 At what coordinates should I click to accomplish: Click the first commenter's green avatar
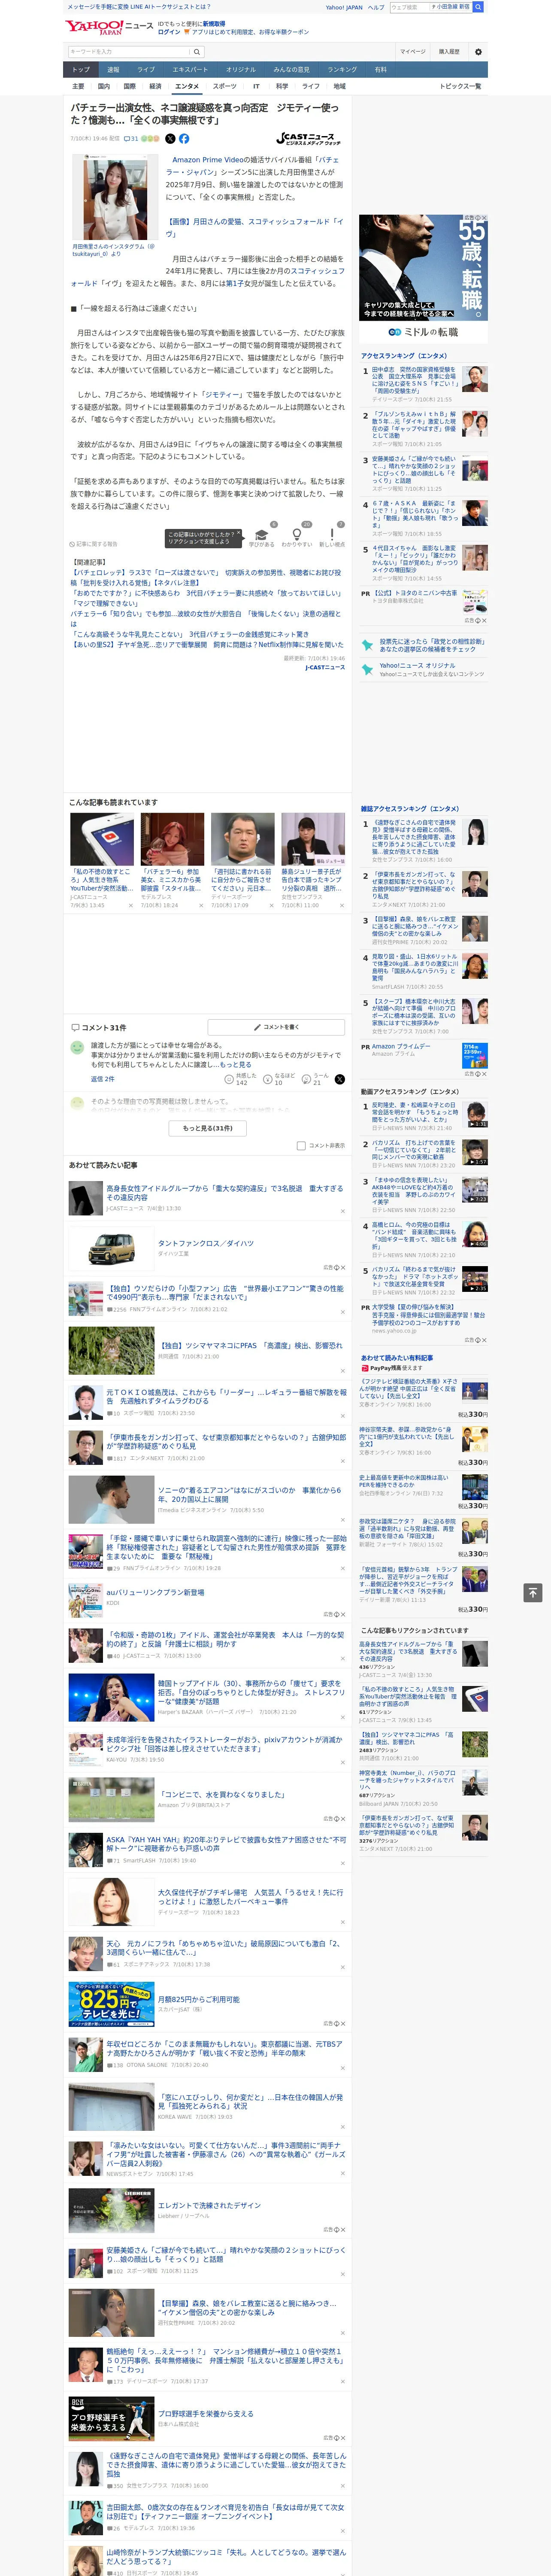tap(77, 1047)
